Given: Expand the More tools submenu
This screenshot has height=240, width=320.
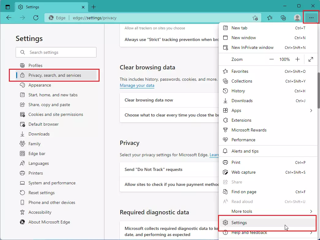Looking at the screenshot, I should [x=311, y=211].
